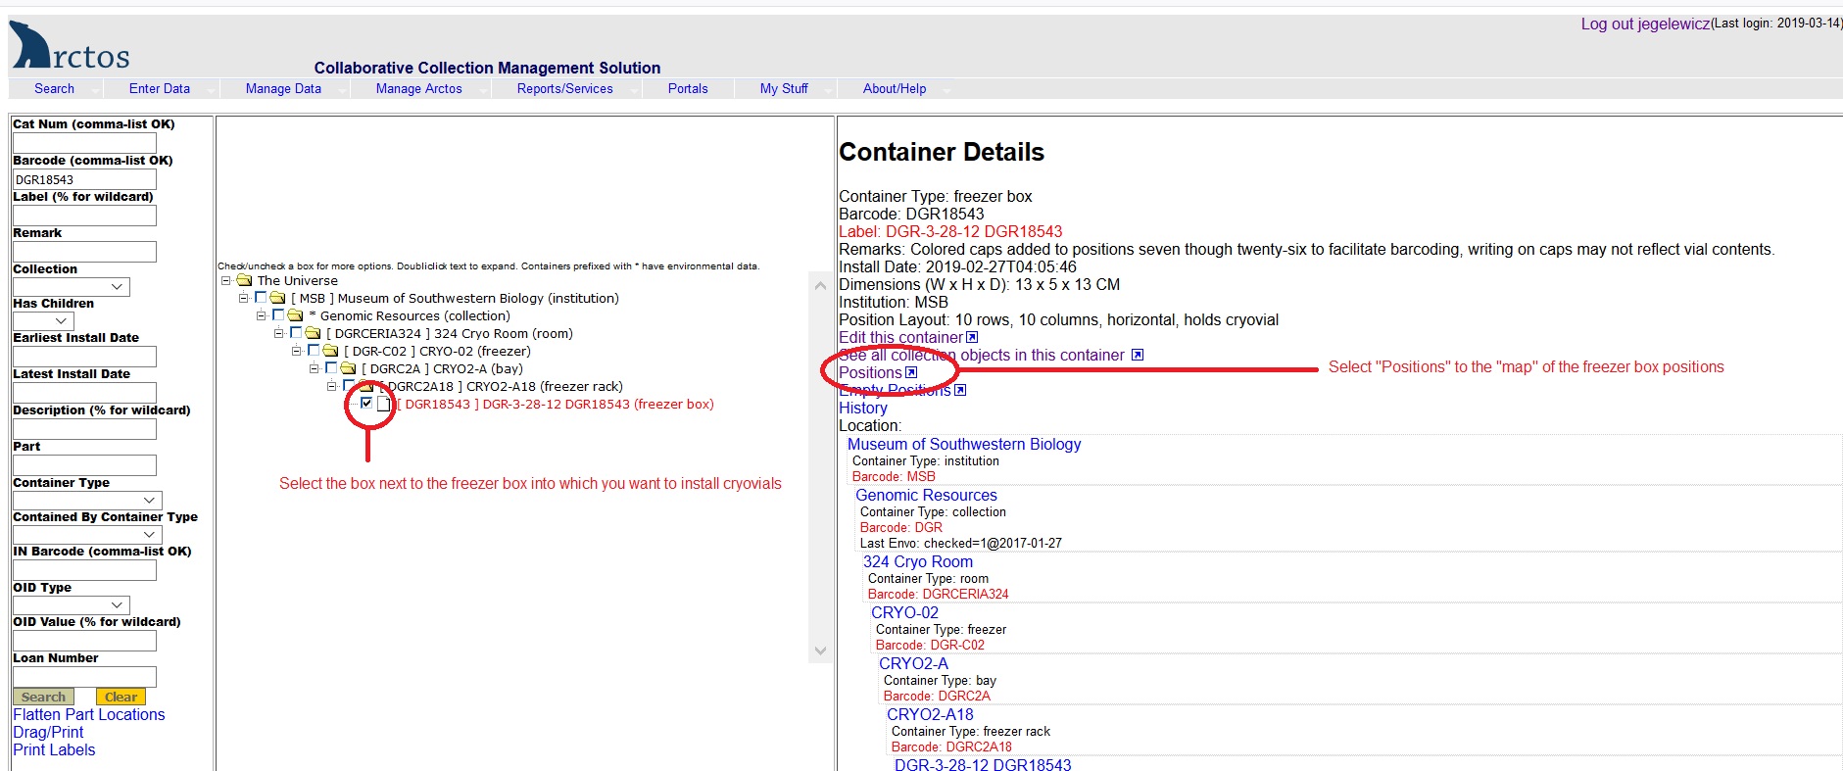Collapse the CRYO-02 freezer tree node

pos(297,351)
